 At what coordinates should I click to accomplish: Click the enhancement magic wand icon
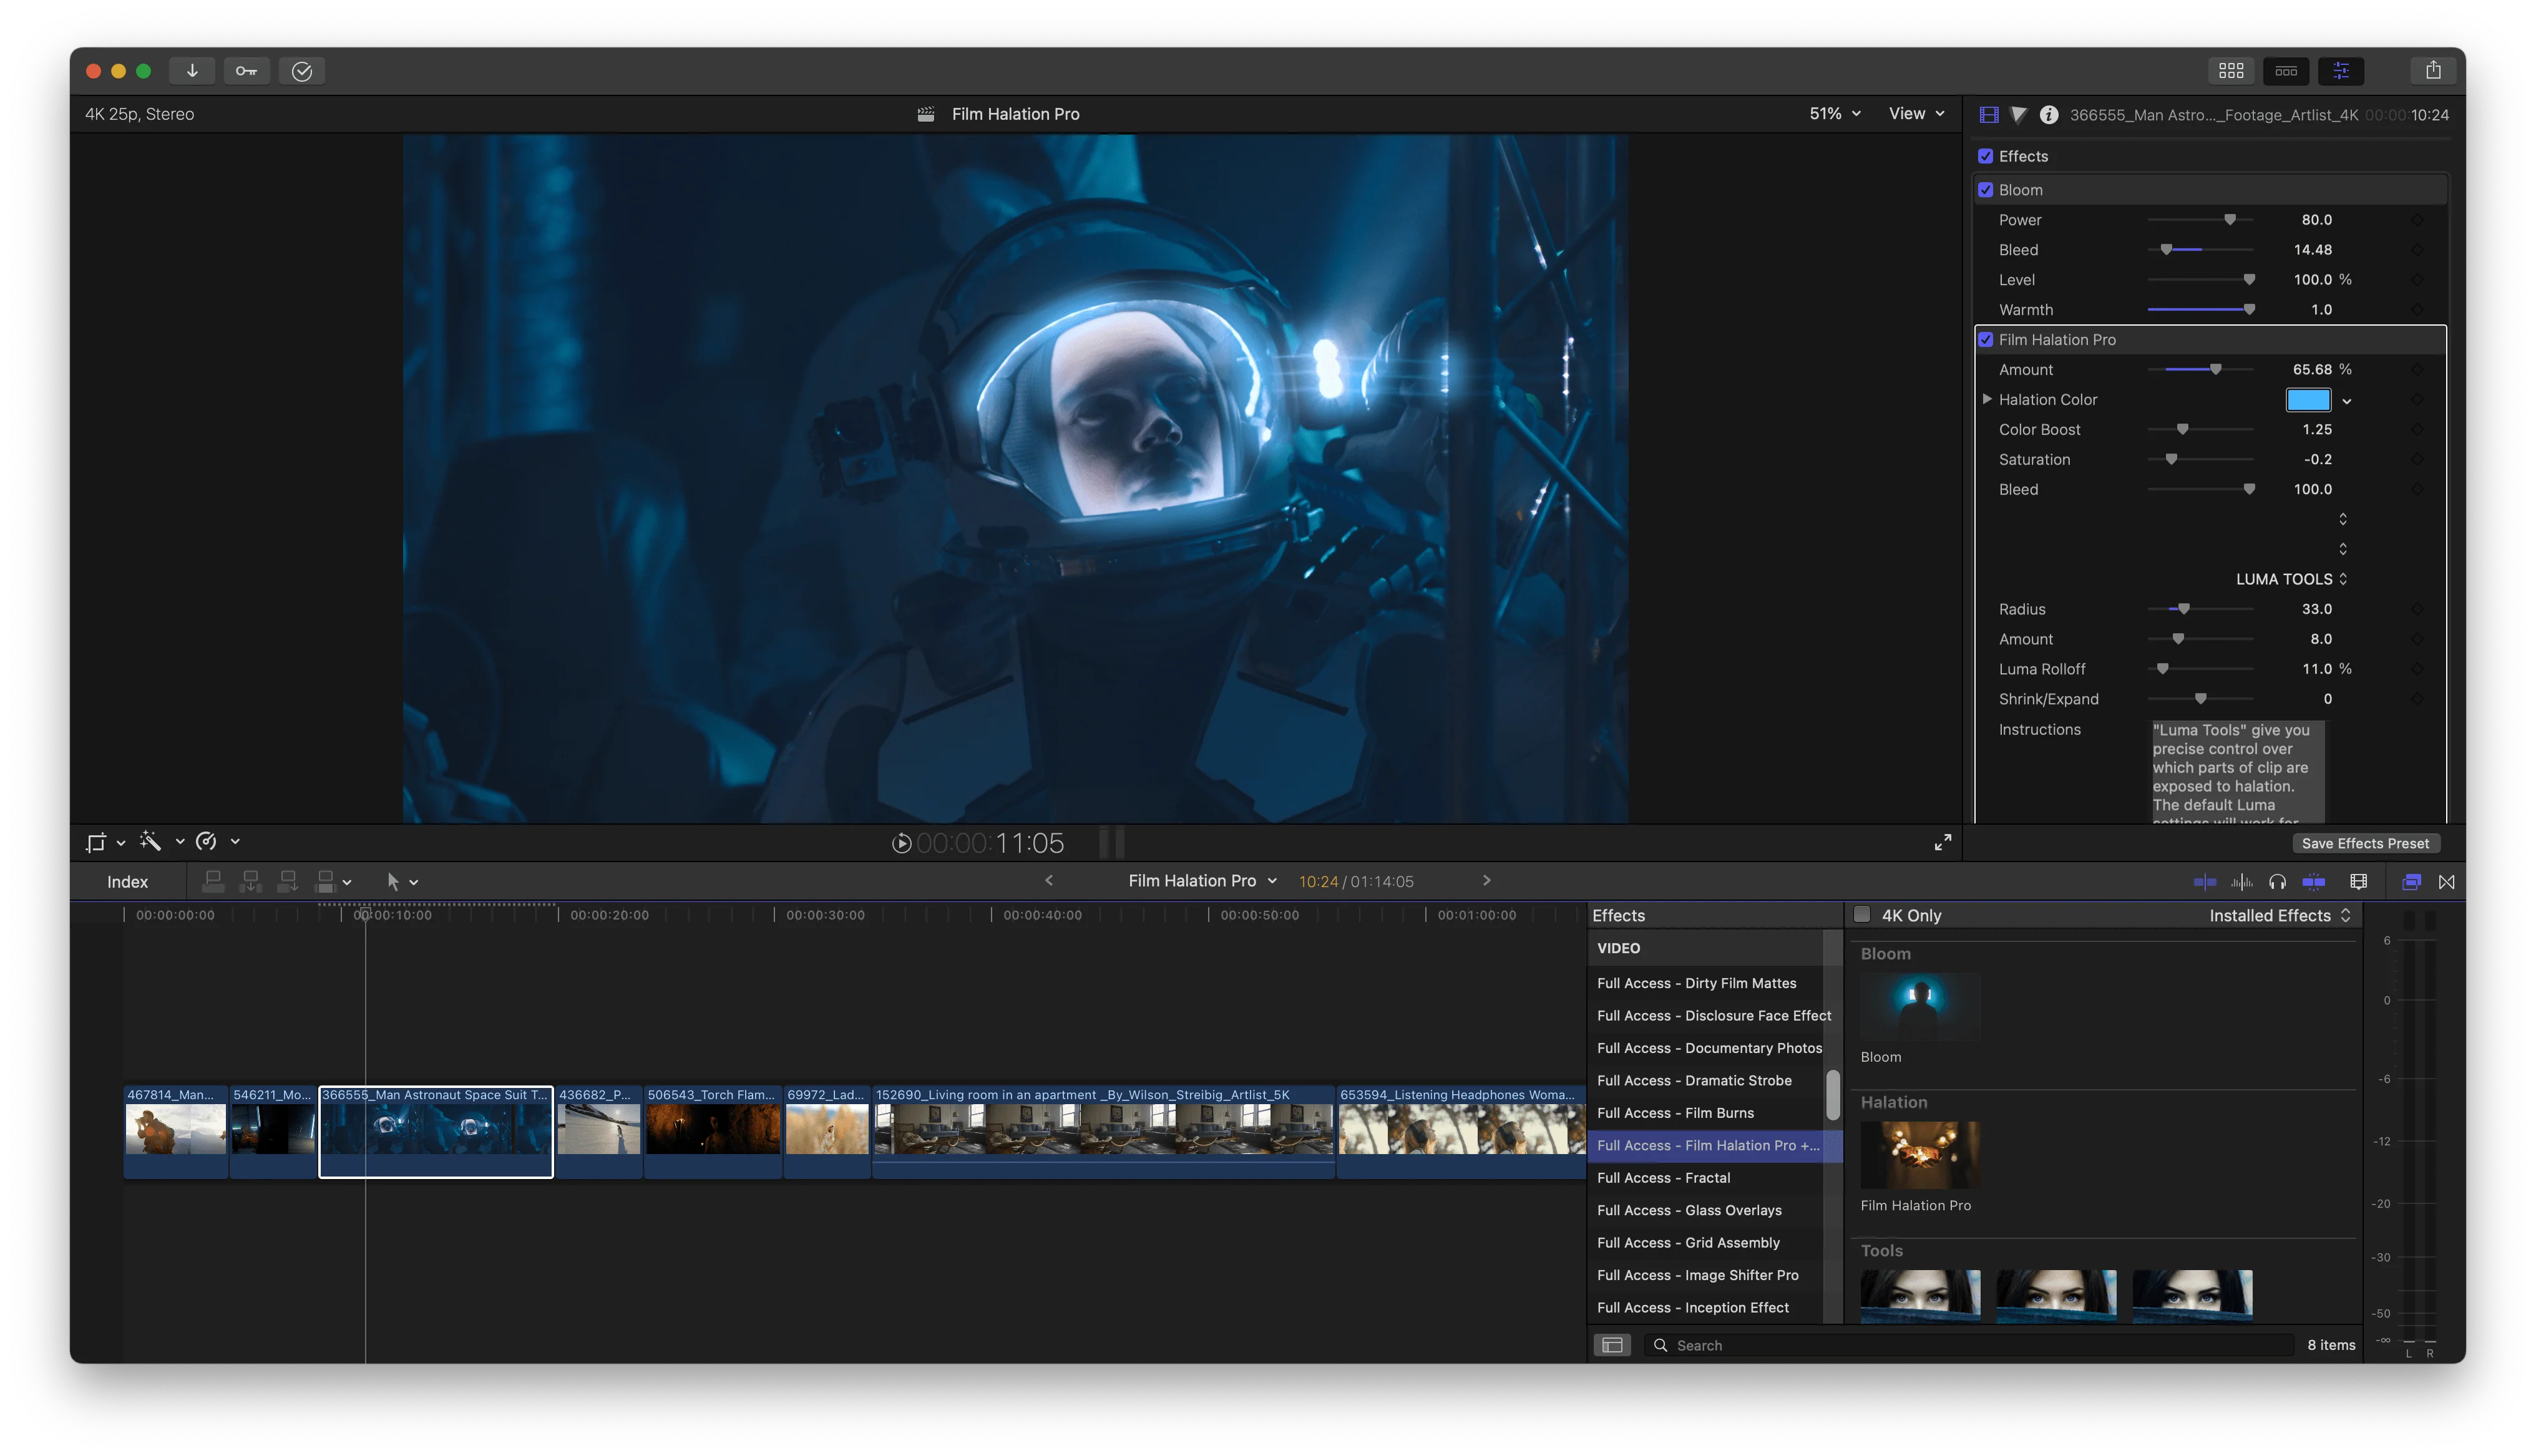pos(151,841)
